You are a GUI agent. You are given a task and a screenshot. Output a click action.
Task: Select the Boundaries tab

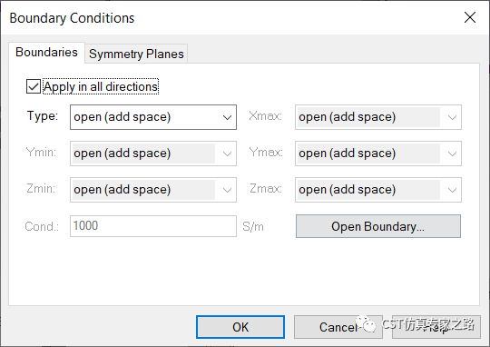pos(46,53)
